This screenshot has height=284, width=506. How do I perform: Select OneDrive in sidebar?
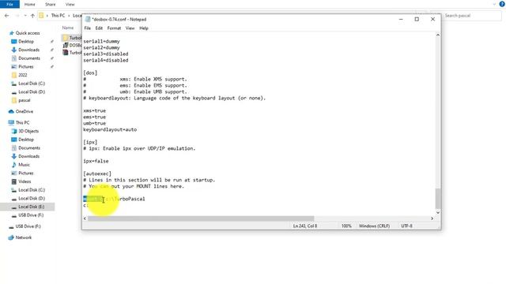click(25, 111)
